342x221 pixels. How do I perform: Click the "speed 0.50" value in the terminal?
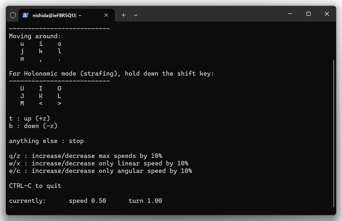point(88,201)
